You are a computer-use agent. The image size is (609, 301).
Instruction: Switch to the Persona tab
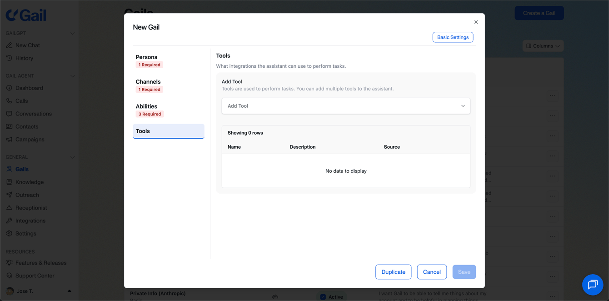169,60
